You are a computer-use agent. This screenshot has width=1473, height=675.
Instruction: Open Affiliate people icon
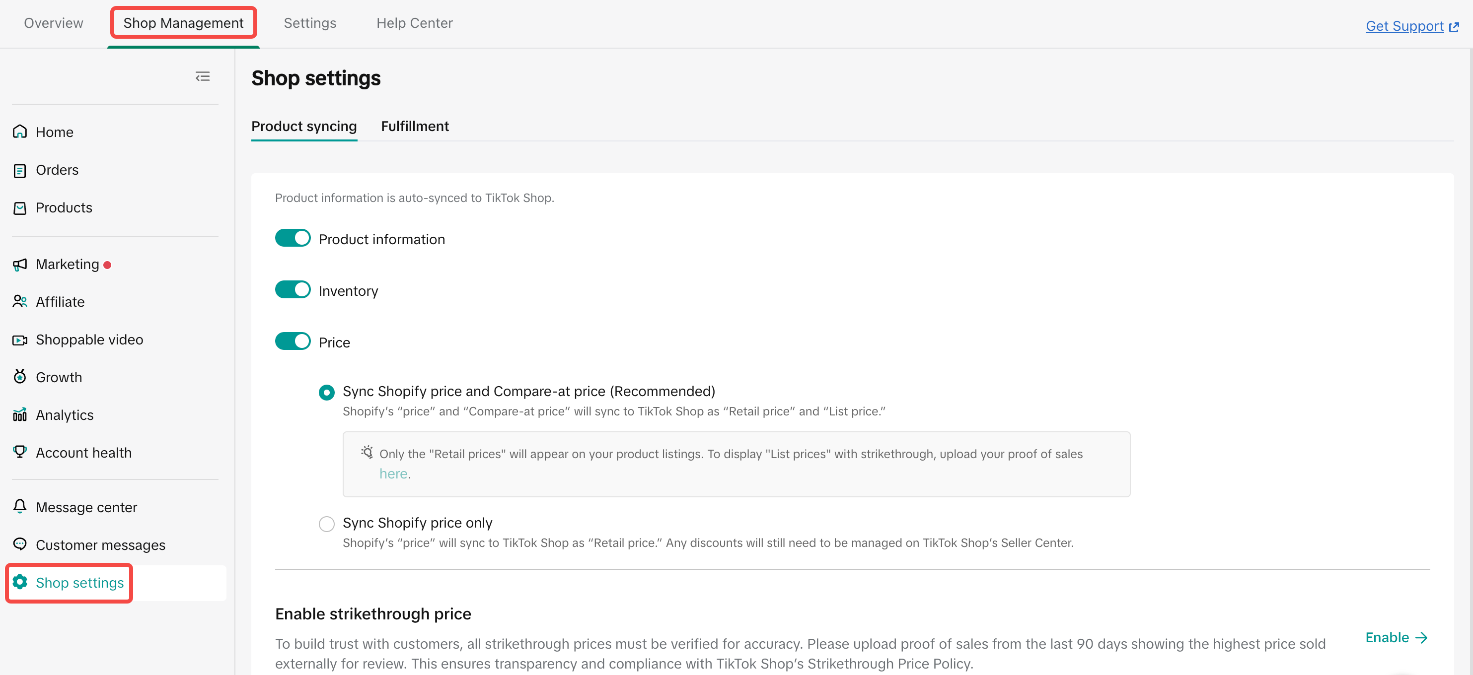tap(20, 302)
